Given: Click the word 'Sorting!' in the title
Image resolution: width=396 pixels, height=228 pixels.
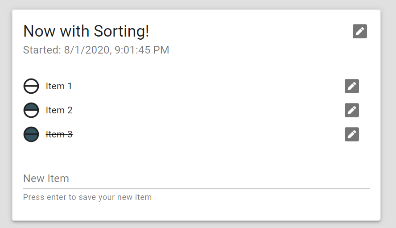Looking at the screenshot, I should pyautogui.click(x=121, y=31).
